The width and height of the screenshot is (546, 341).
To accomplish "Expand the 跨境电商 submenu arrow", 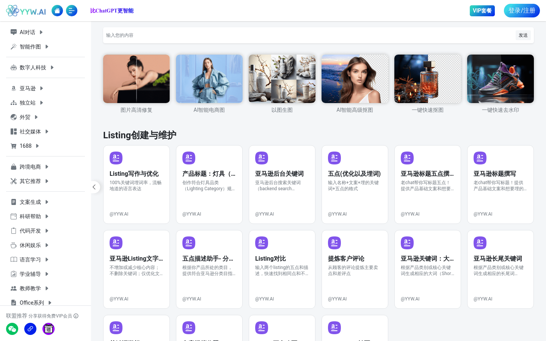I will click(47, 167).
